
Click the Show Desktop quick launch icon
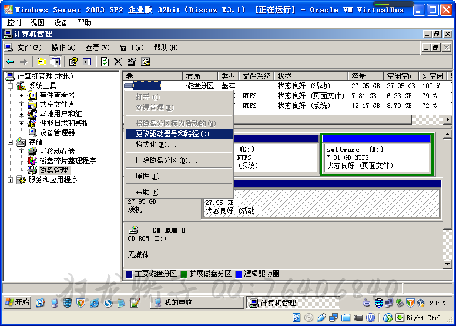[x=40, y=303]
